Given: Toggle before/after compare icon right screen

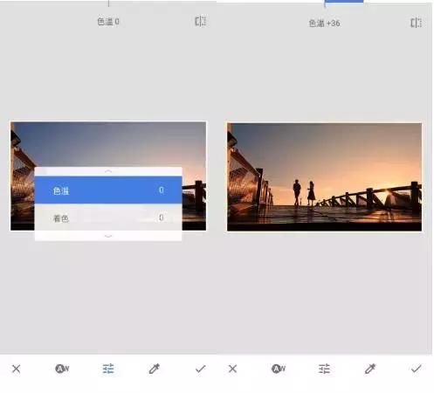Looking at the screenshot, I should pyautogui.click(x=417, y=23).
